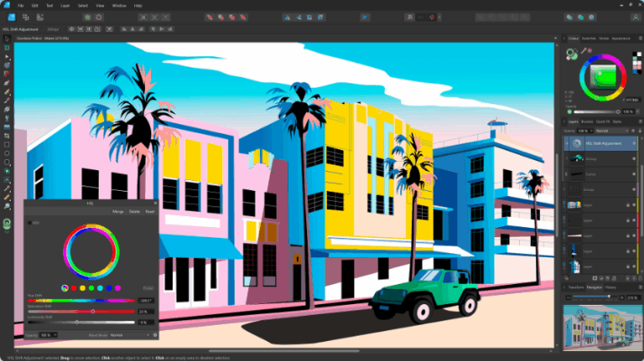Viewport: 644px width, 361px height.
Task: Switch to the History tab
Action: tap(610, 287)
